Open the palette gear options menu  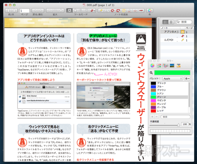click(x=187, y=79)
